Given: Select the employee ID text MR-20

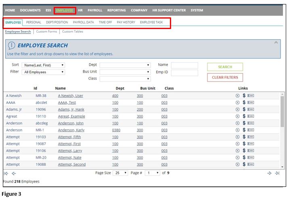Looking at the screenshot, I should [x=41, y=157].
